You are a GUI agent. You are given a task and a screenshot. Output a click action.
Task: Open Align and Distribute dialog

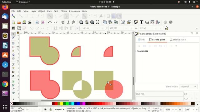tap(158, 22)
